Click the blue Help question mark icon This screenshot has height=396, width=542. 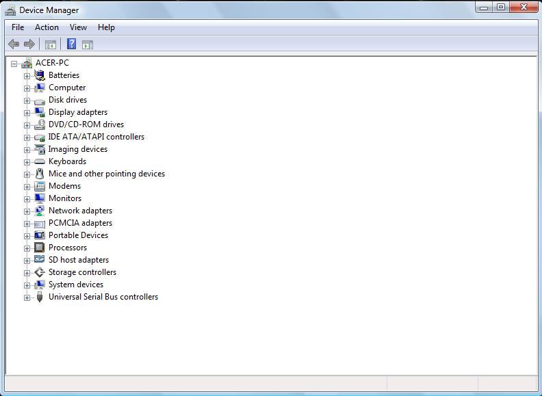pyautogui.click(x=71, y=44)
